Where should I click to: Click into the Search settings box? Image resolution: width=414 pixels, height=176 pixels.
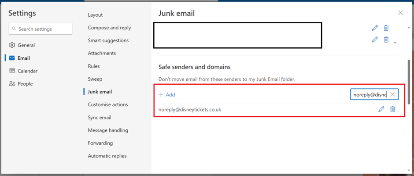41,29
